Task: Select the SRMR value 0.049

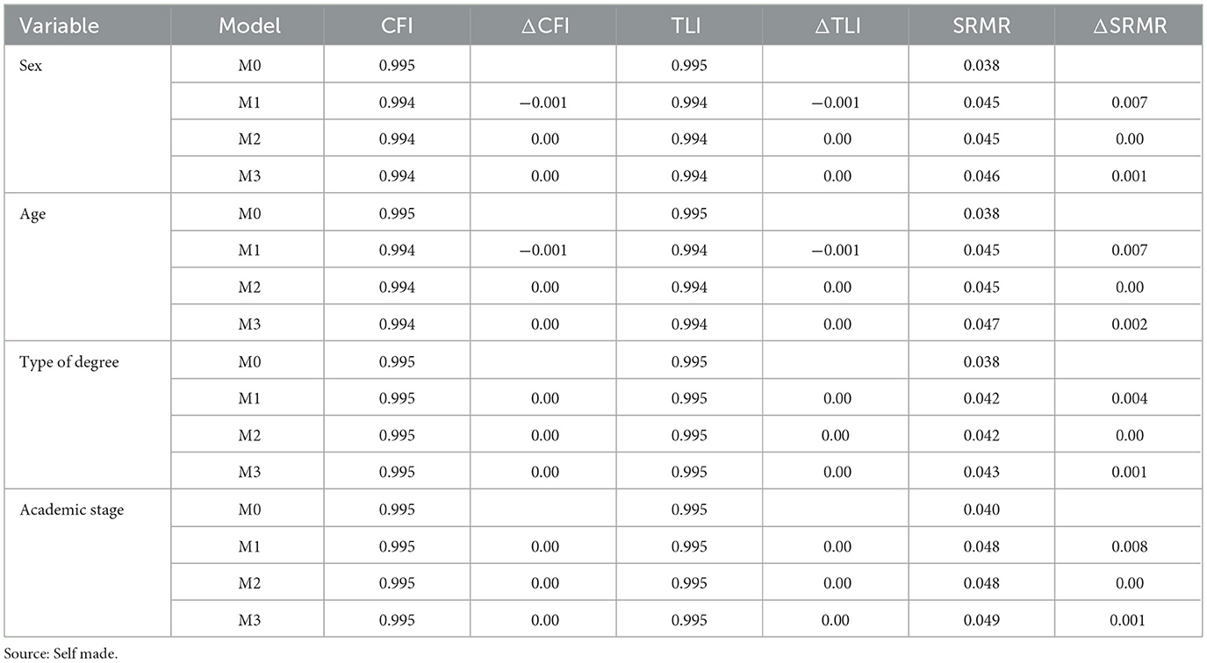Action: coord(982,621)
